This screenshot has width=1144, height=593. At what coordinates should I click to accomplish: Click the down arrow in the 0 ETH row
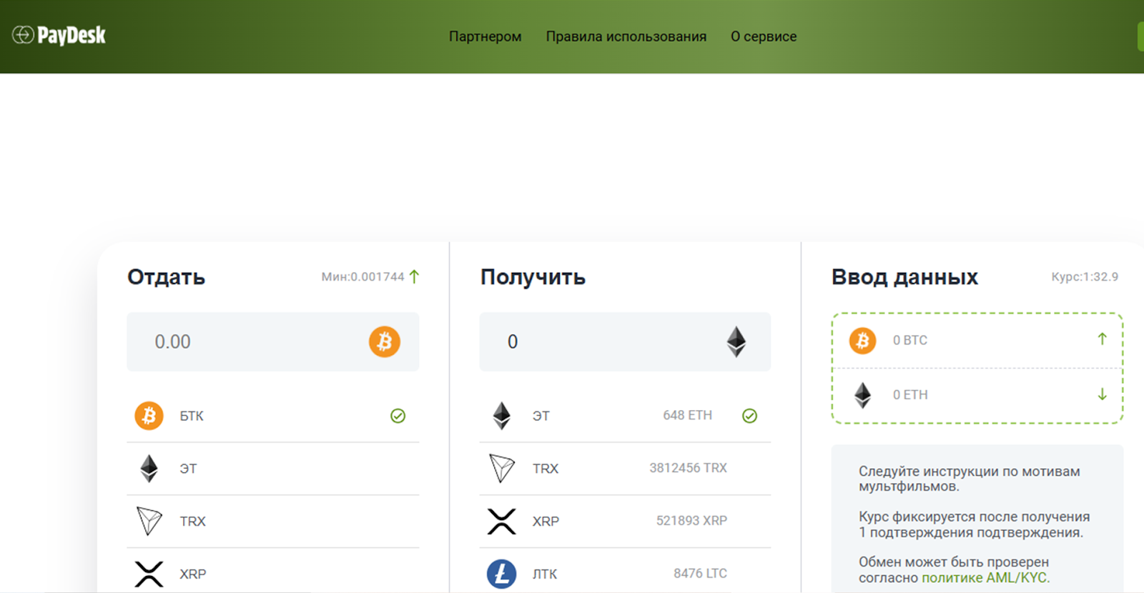point(1102,394)
